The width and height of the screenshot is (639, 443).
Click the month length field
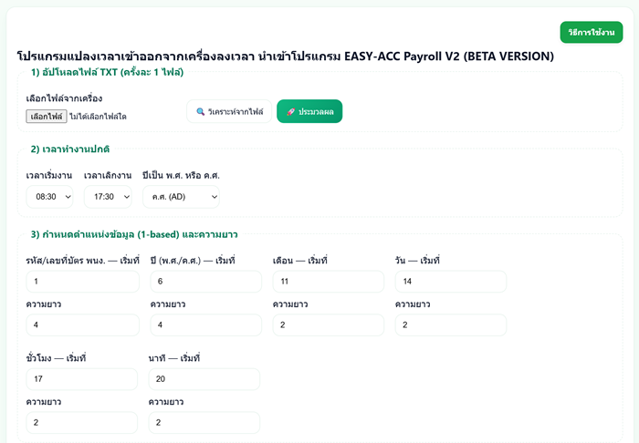(328, 325)
